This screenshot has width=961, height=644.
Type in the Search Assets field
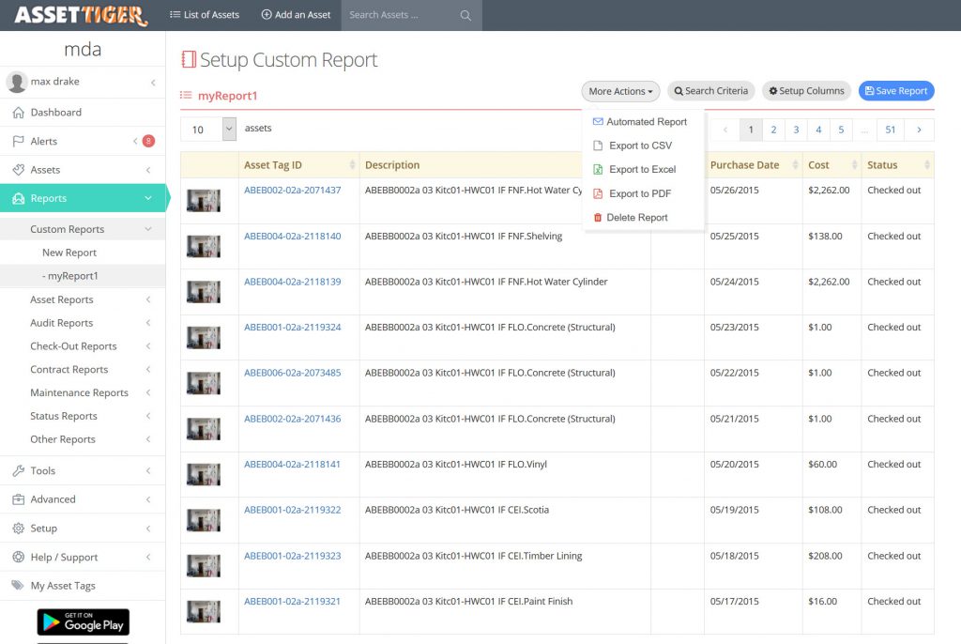pos(399,15)
